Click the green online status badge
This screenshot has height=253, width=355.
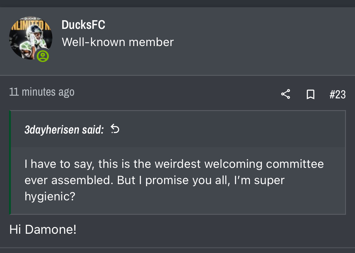point(43,56)
